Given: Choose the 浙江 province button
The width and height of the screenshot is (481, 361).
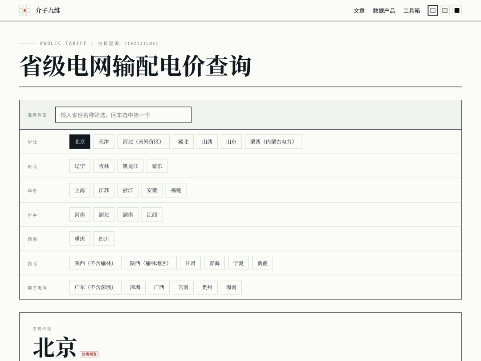Looking at the screenshot, I should point(128,190).
